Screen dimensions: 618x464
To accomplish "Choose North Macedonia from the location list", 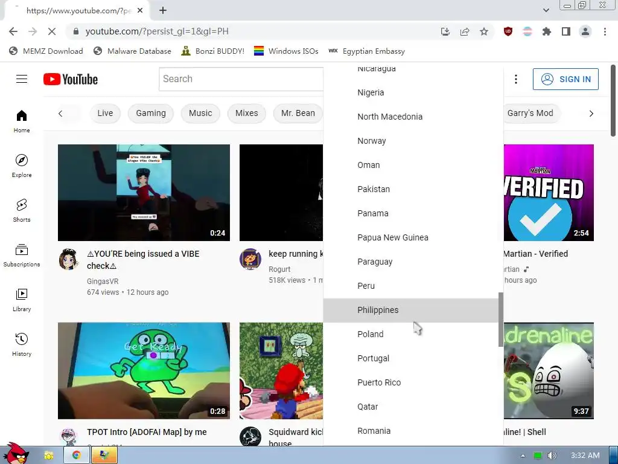I will click(410, 117).
